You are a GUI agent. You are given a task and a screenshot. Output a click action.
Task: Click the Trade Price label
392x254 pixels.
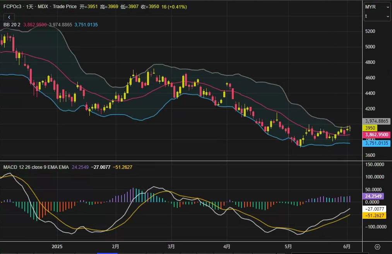coord(65,7)
